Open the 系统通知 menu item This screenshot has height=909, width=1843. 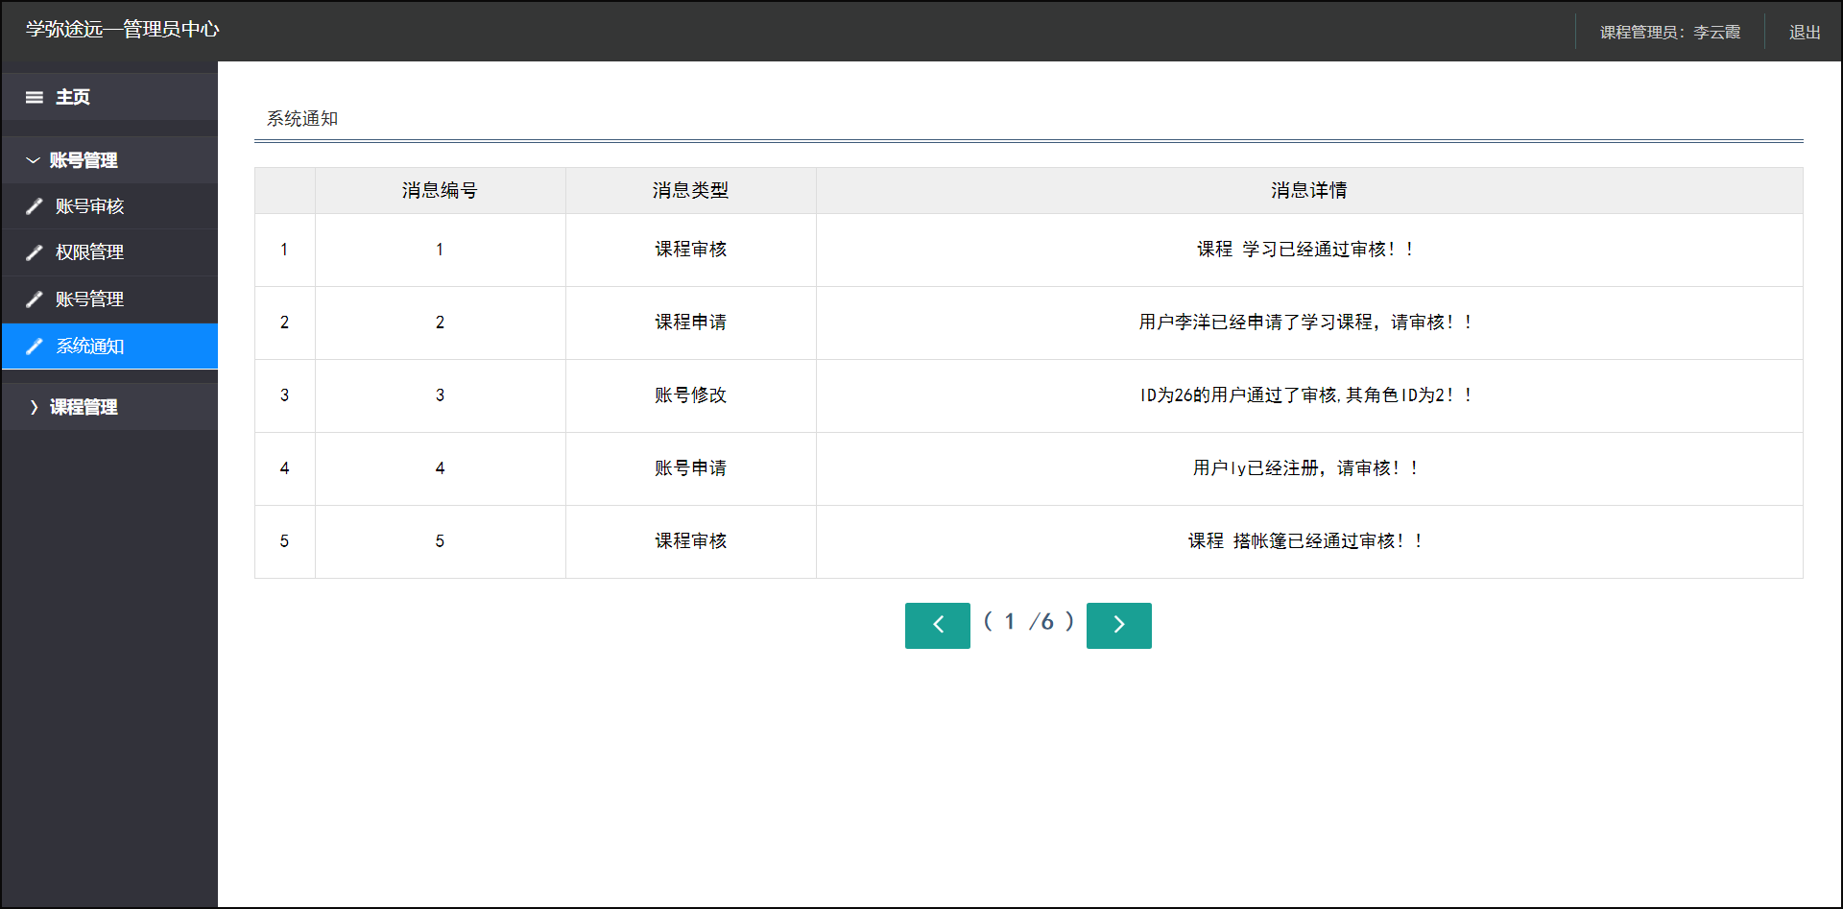tap(89, 346)
